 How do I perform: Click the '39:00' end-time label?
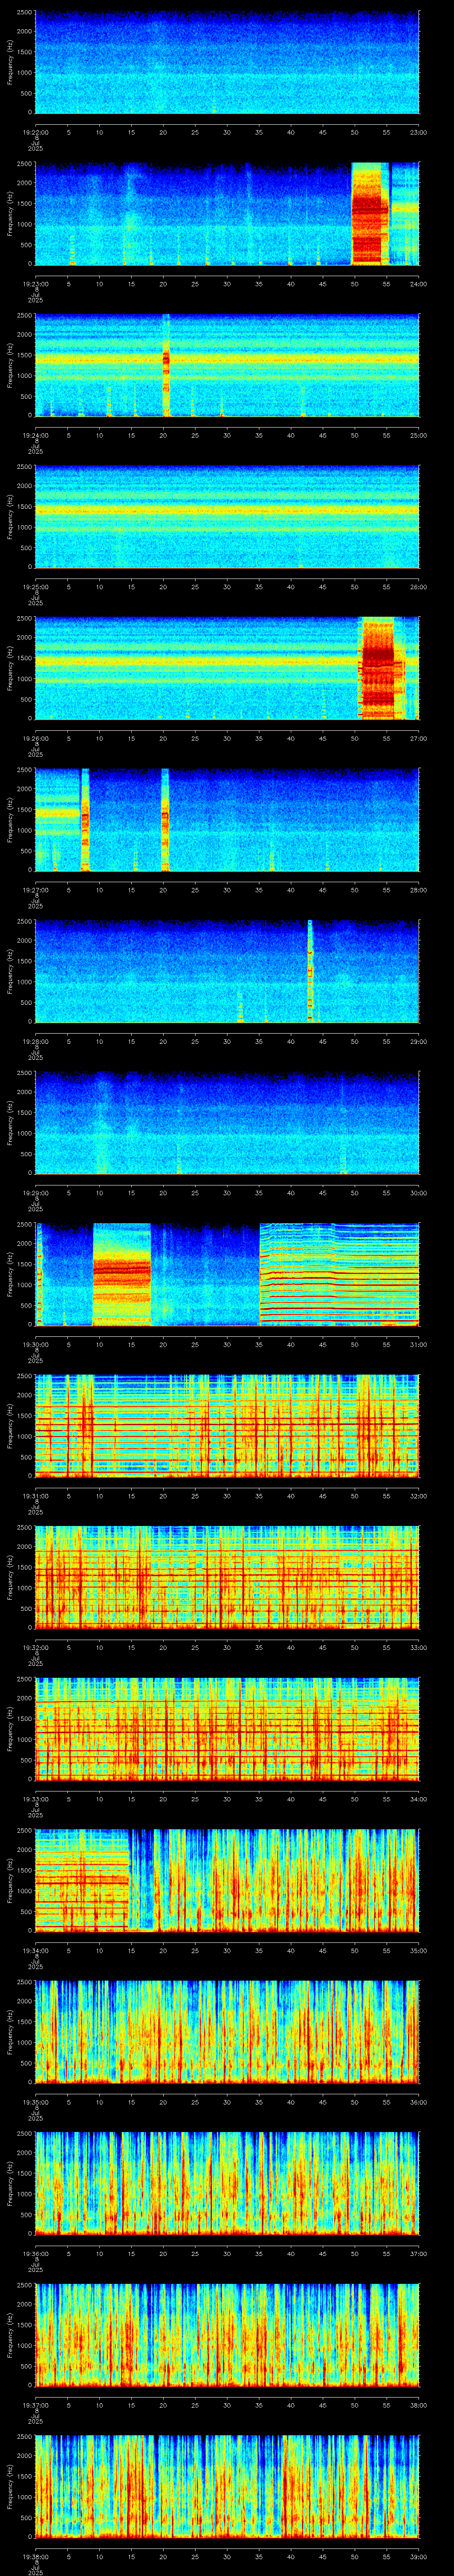tap(419, 2556)
